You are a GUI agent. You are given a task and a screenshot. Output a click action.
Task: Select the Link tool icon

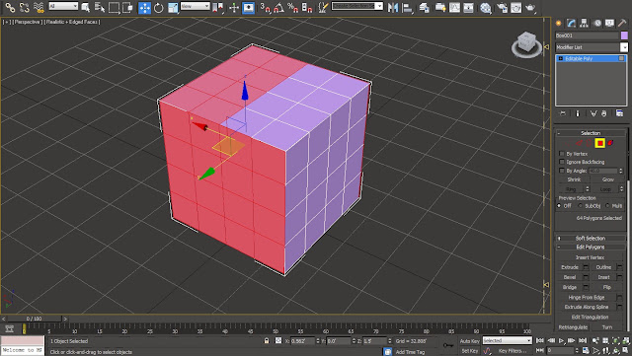click(10, 7)
